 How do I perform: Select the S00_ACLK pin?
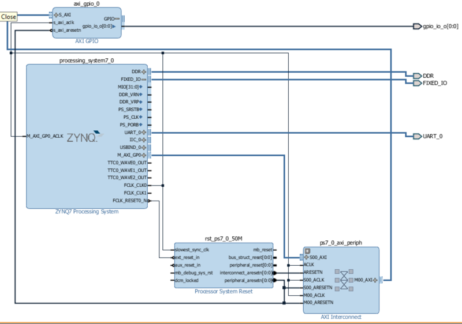point(314,280)
